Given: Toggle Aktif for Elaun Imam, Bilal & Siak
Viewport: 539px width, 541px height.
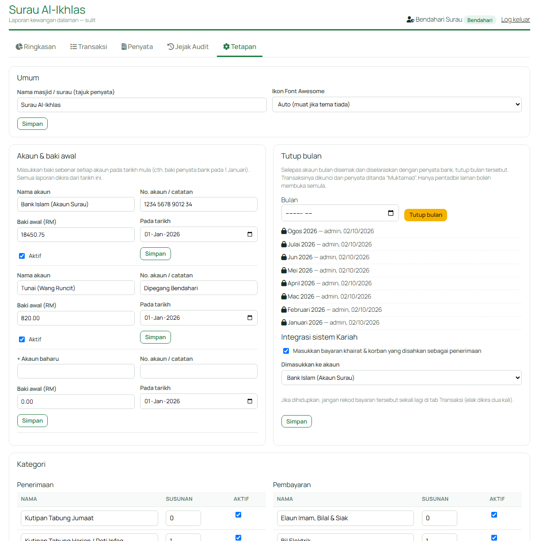Looking at the screenshot, I should tap(494, 515).
